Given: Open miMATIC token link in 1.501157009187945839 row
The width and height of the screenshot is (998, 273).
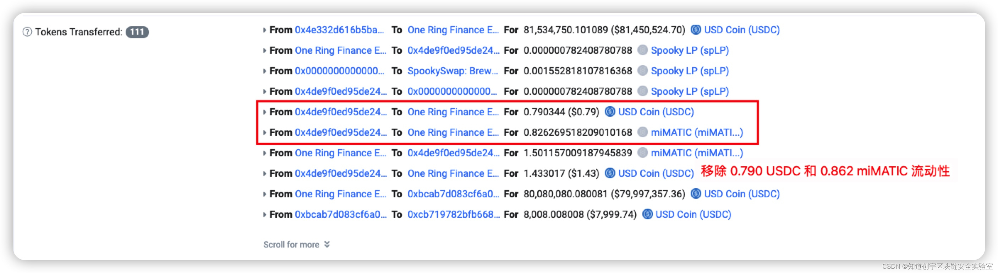Looking at the screenshot, I should pyautogui.click(x=697, y=152).
